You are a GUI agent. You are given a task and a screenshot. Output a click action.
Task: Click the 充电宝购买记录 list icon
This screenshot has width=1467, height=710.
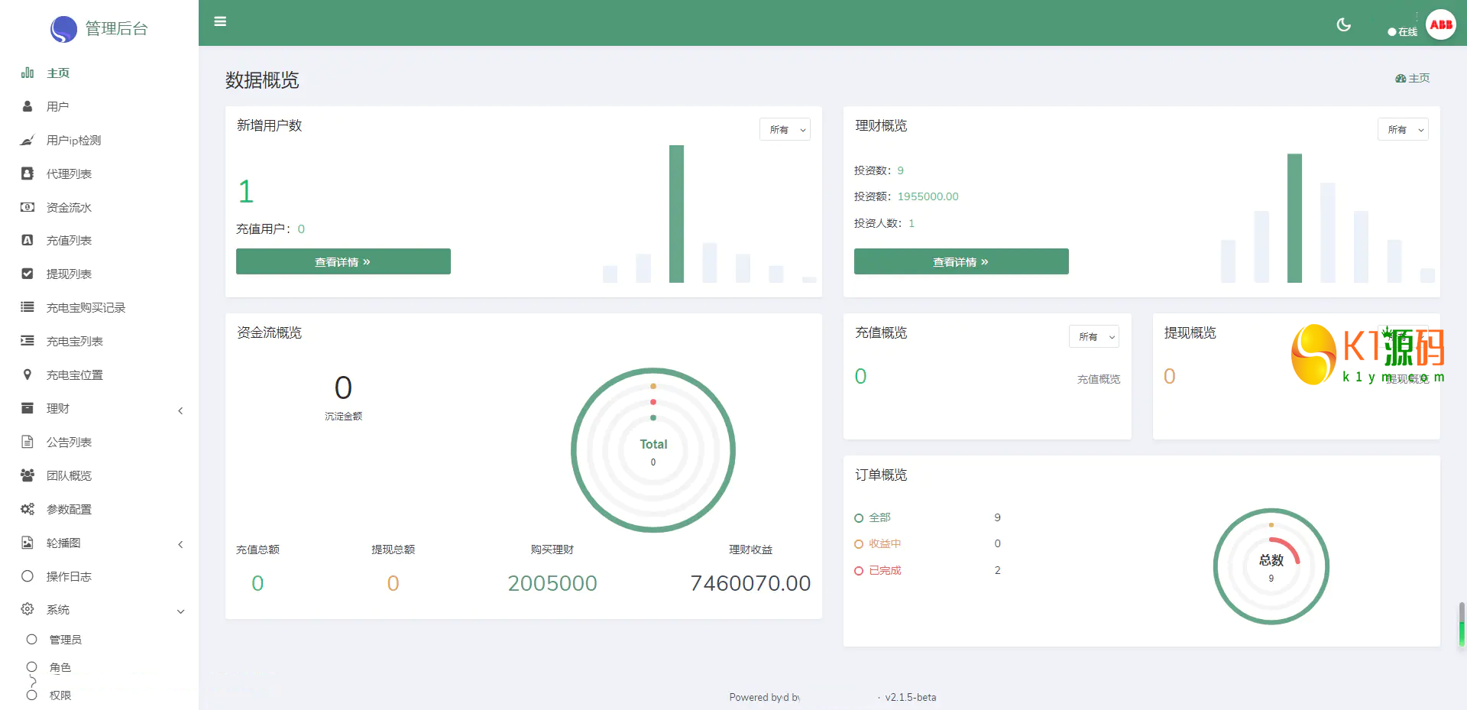[x=28, y=307]
